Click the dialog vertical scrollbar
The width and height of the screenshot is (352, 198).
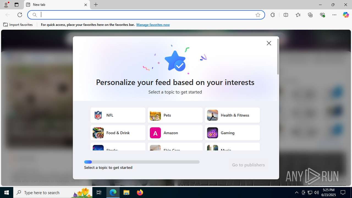pyautogui.click(x=278, y=57)
